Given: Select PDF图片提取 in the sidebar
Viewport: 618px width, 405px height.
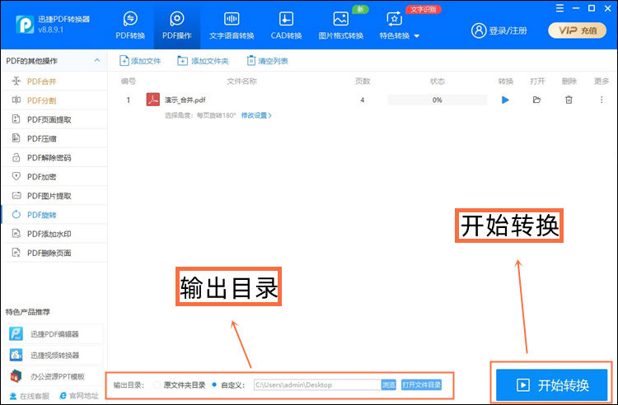Looking at the screenshot, I should [x=54, y=196].
